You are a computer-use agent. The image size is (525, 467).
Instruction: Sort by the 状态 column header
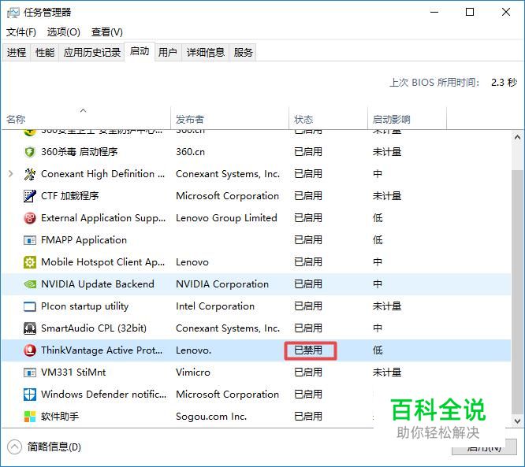pos(328,118)
